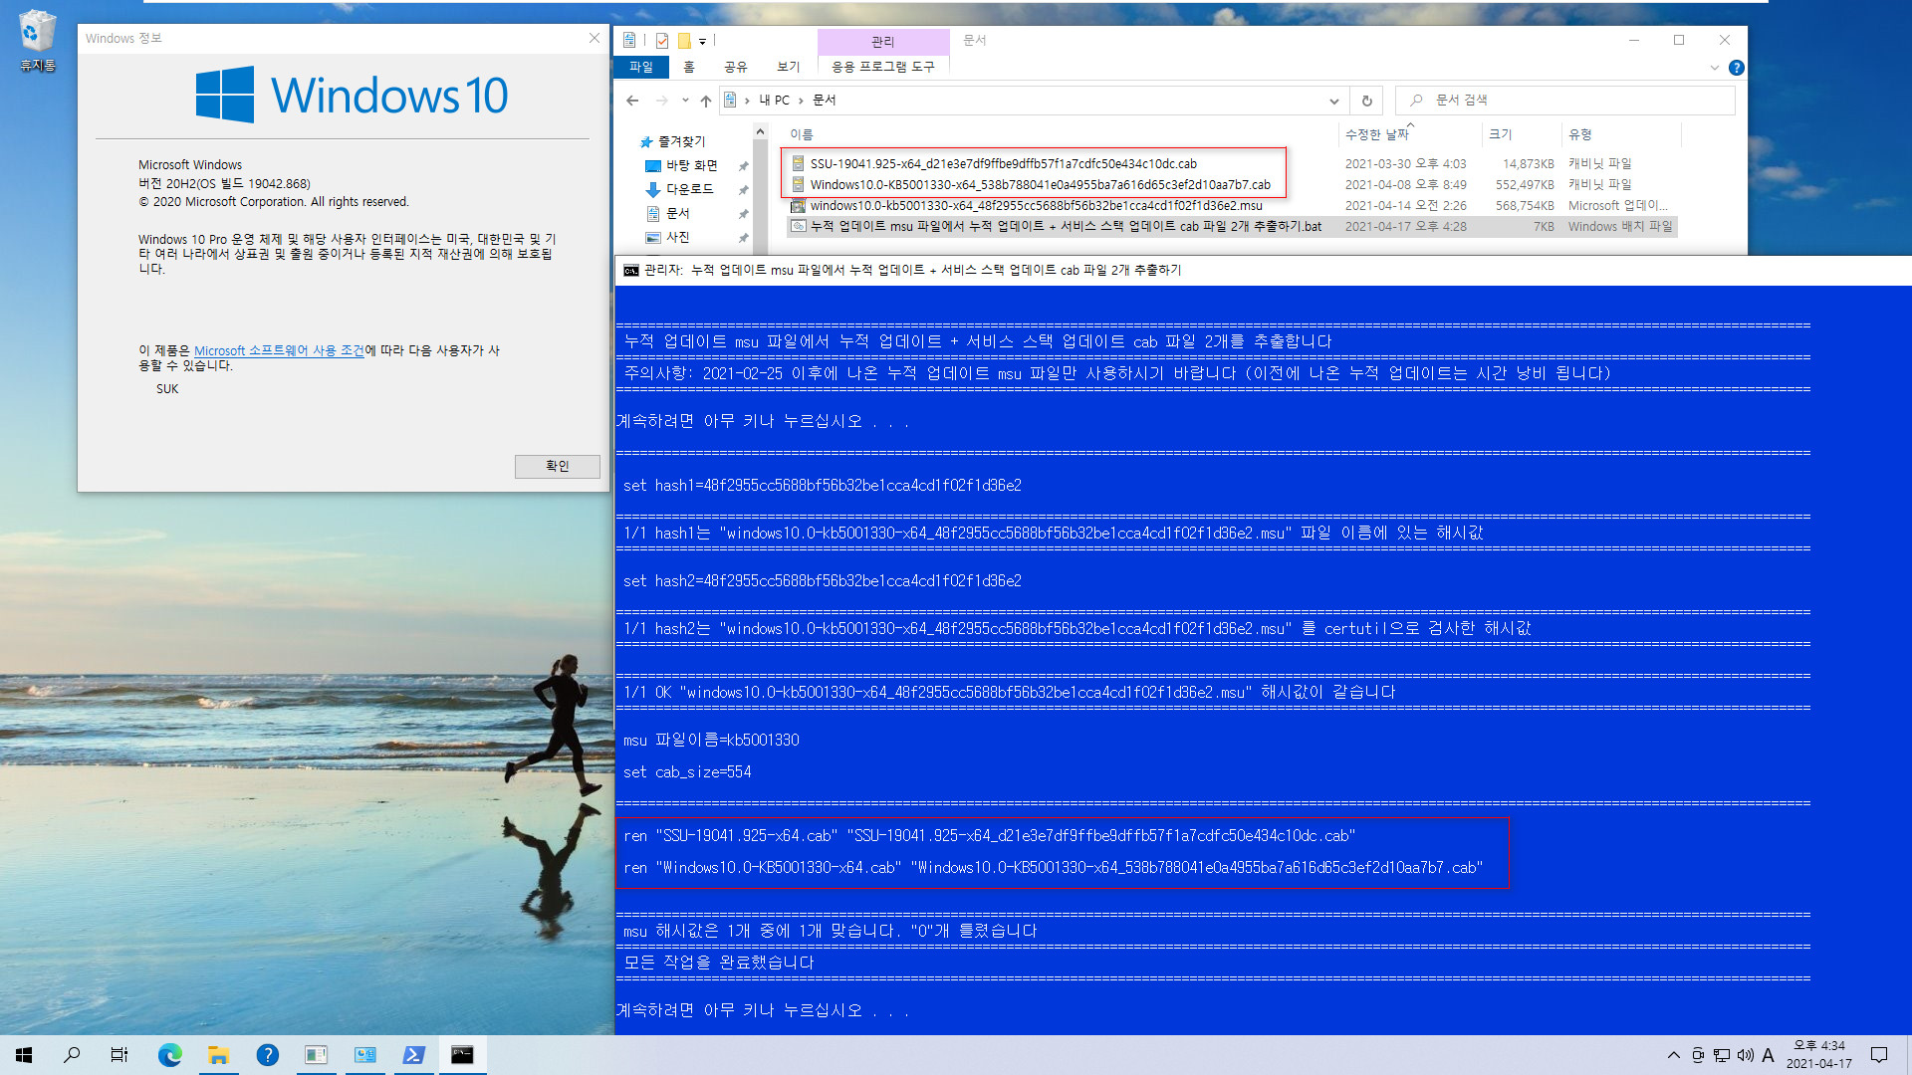Image resolution: width=1912 pixels, height=1075 pixels.
Task: Go forward in Explorer navigation
Action: [x=661, y=101]
